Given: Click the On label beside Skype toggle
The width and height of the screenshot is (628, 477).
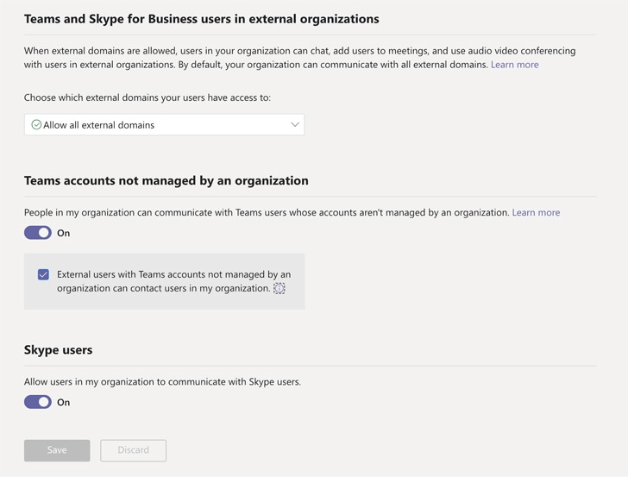Looking at the screenshot, I should tap(63, 403).
